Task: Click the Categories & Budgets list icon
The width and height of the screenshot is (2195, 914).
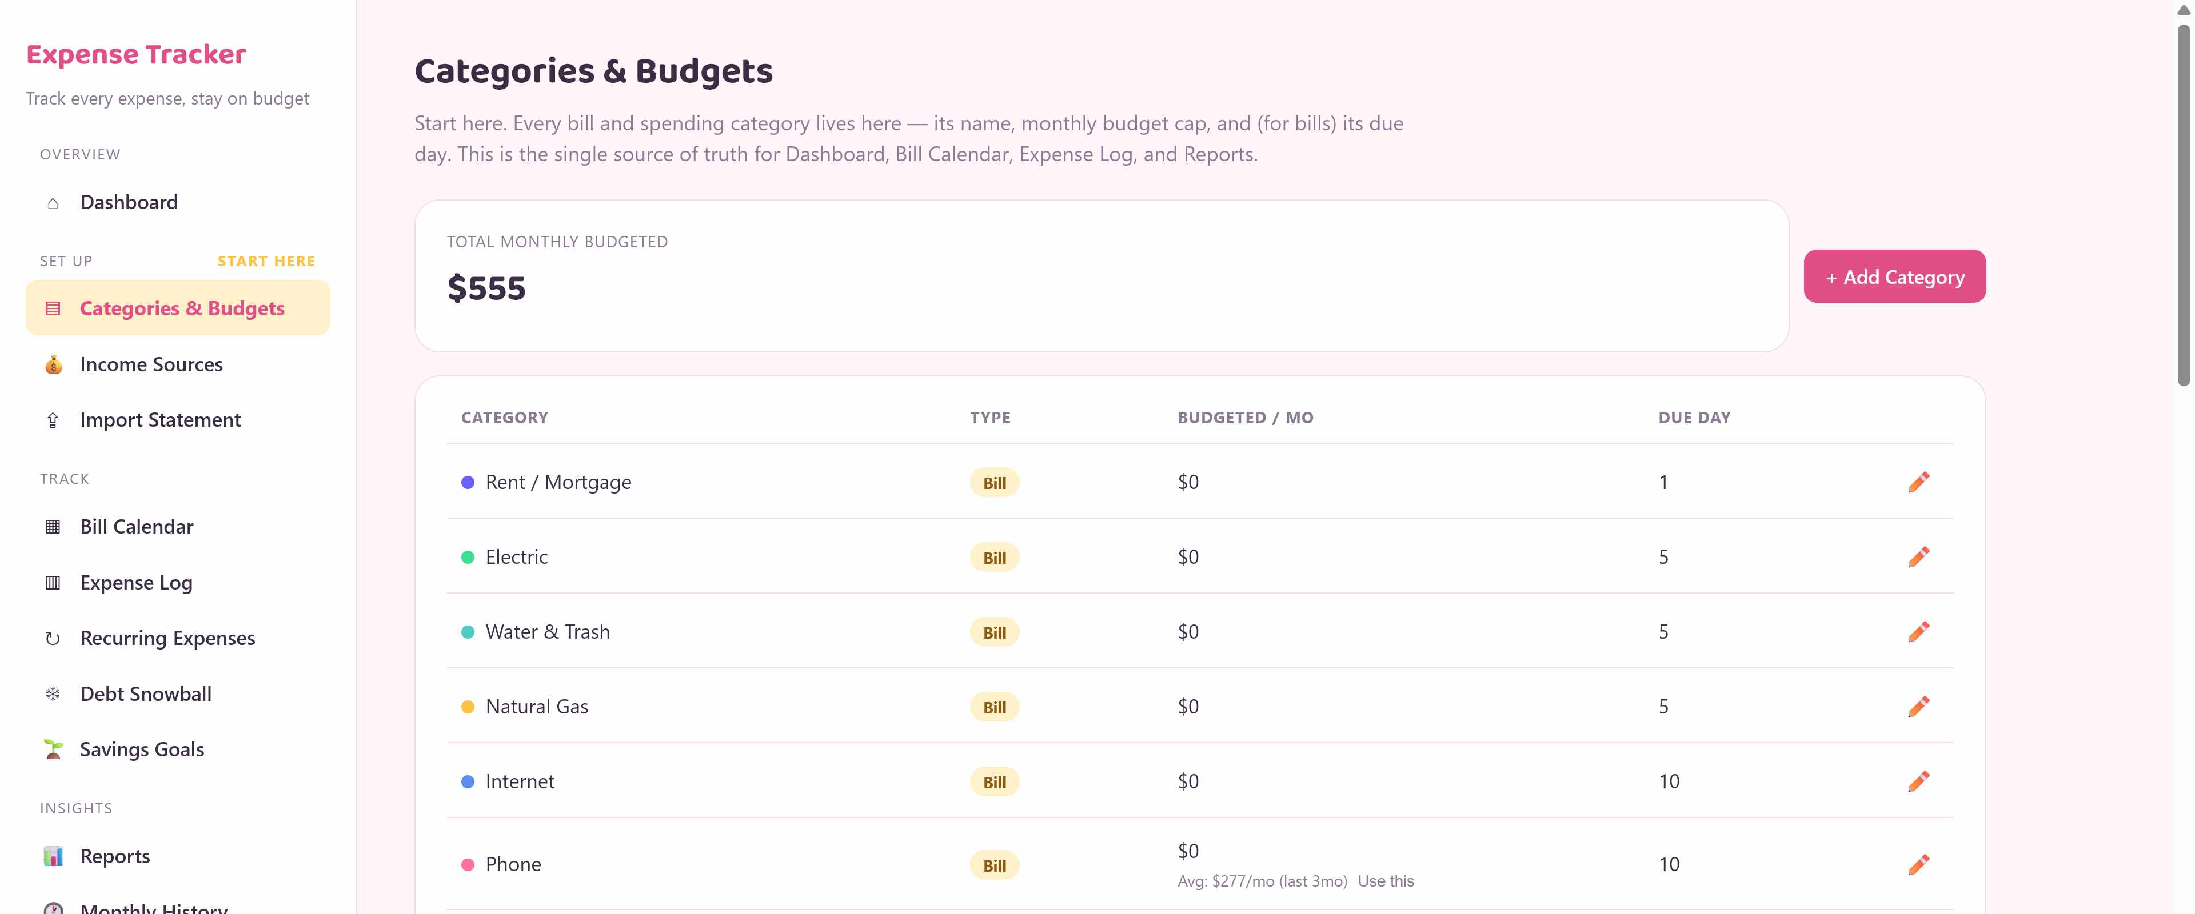Action: tap(53, 308)
